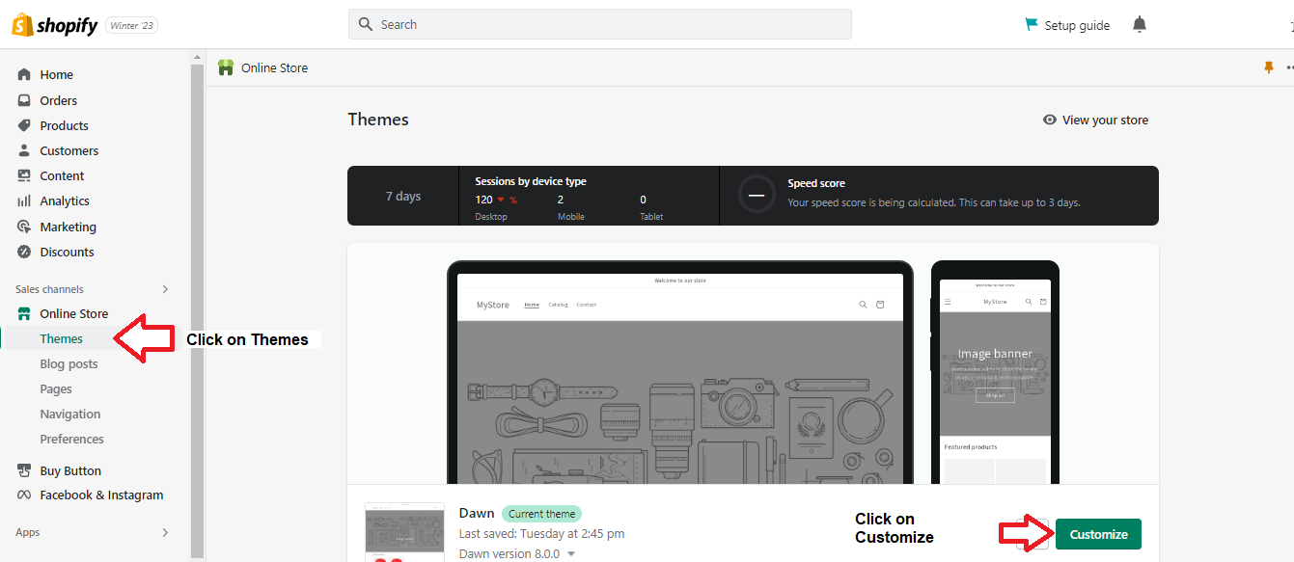Click the Shopify logo
The image size is (1294, 562).
click(55, 25)
